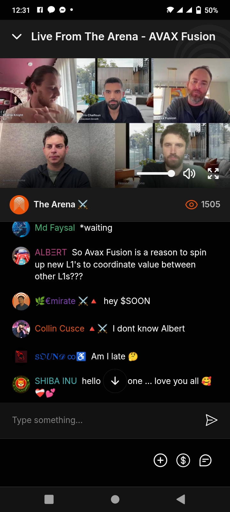The height and width of the screenshot is (512, 230).
Task: Mute the stream using the speaker icon
Action: [189, 174]
